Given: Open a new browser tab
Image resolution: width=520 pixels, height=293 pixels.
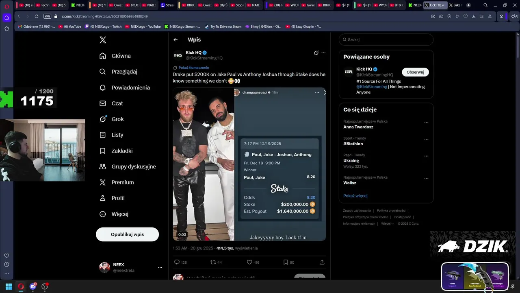Looking at the screenshot, I should tap(468, 5).
